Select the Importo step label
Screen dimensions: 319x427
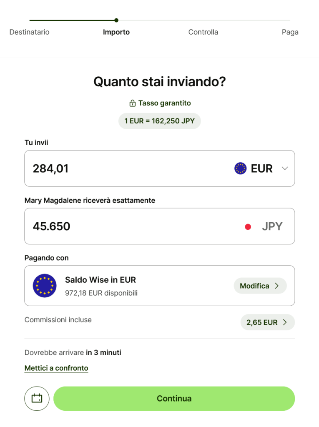pos(116,32)
